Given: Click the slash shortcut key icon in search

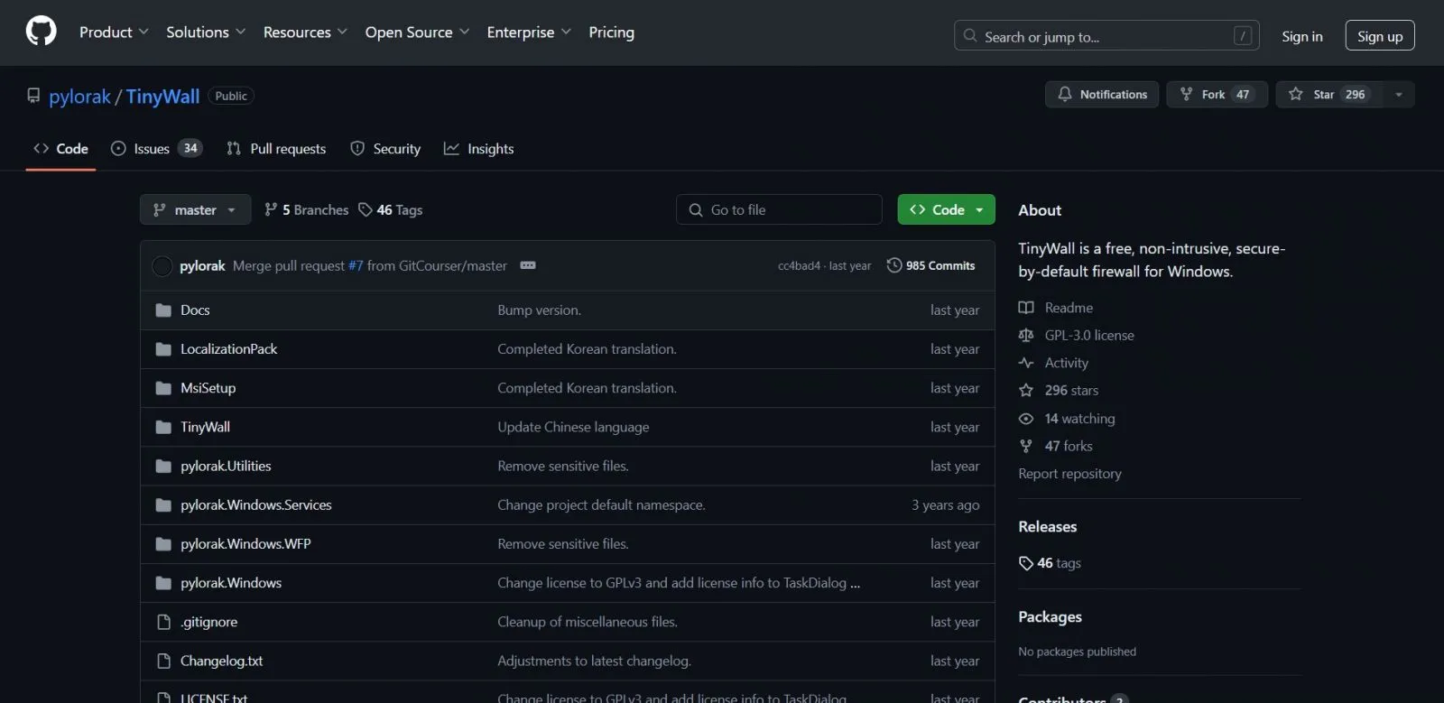Looking at the screenshot, I should coord(1243,36).
